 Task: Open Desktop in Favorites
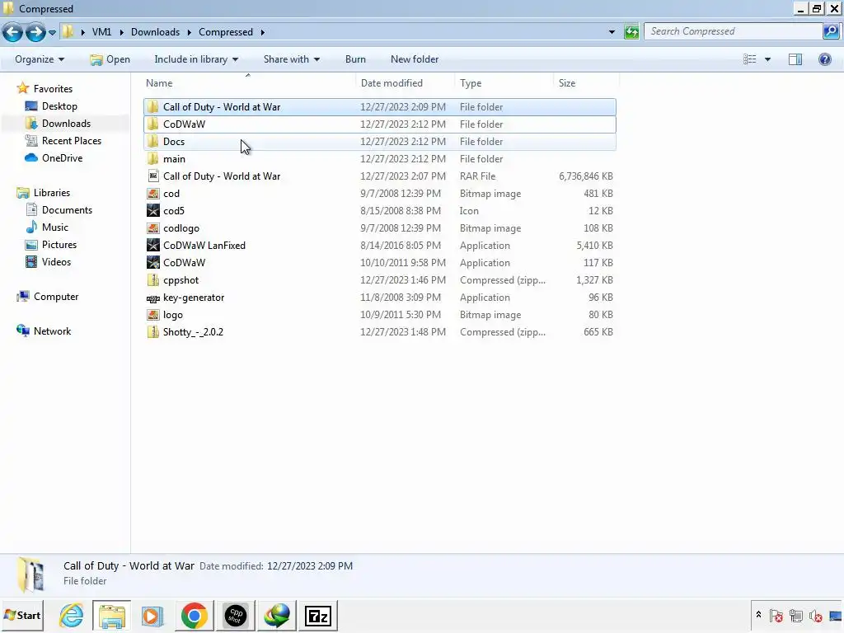[59, 106]
